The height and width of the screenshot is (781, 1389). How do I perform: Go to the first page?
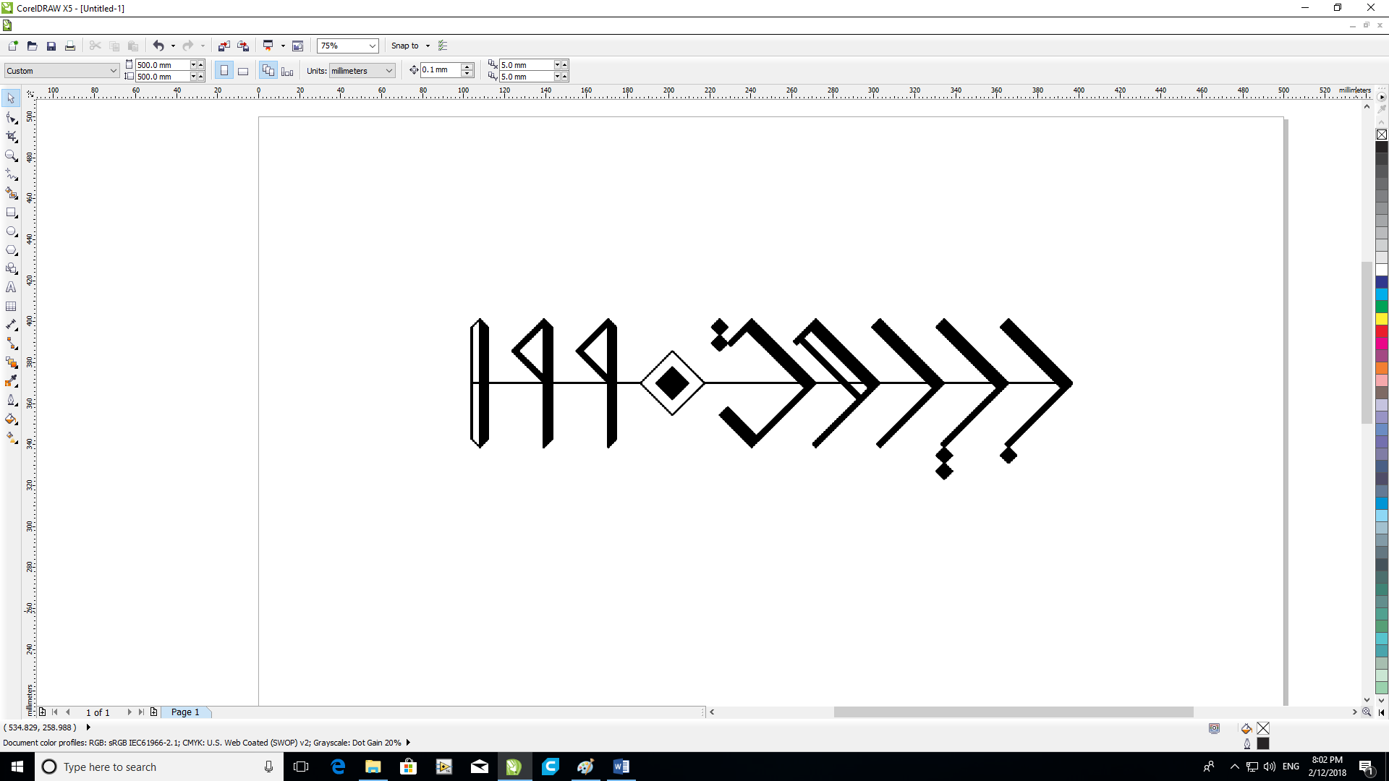click(x=55, y=712)
